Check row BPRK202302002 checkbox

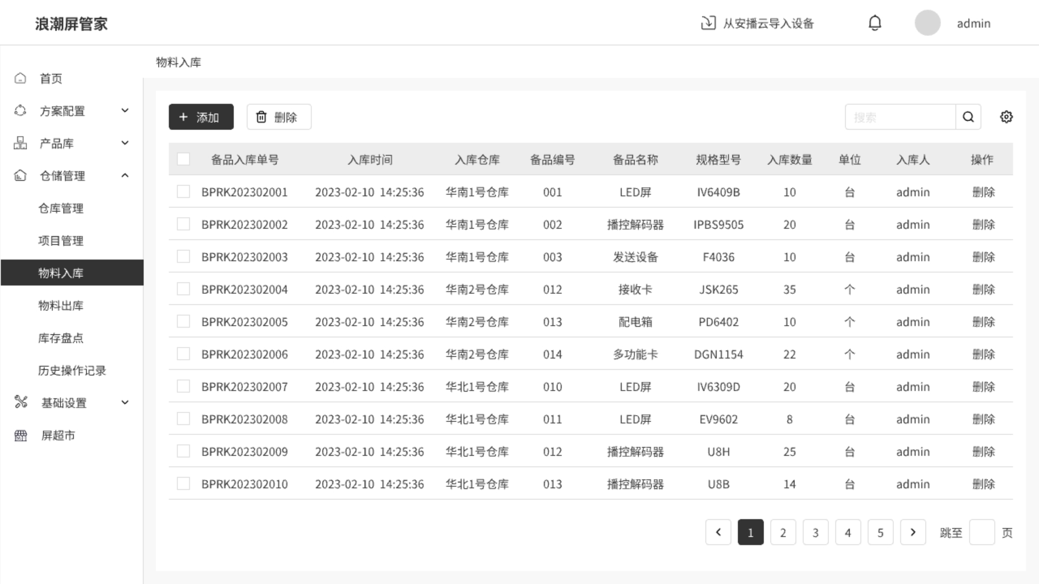183,224
